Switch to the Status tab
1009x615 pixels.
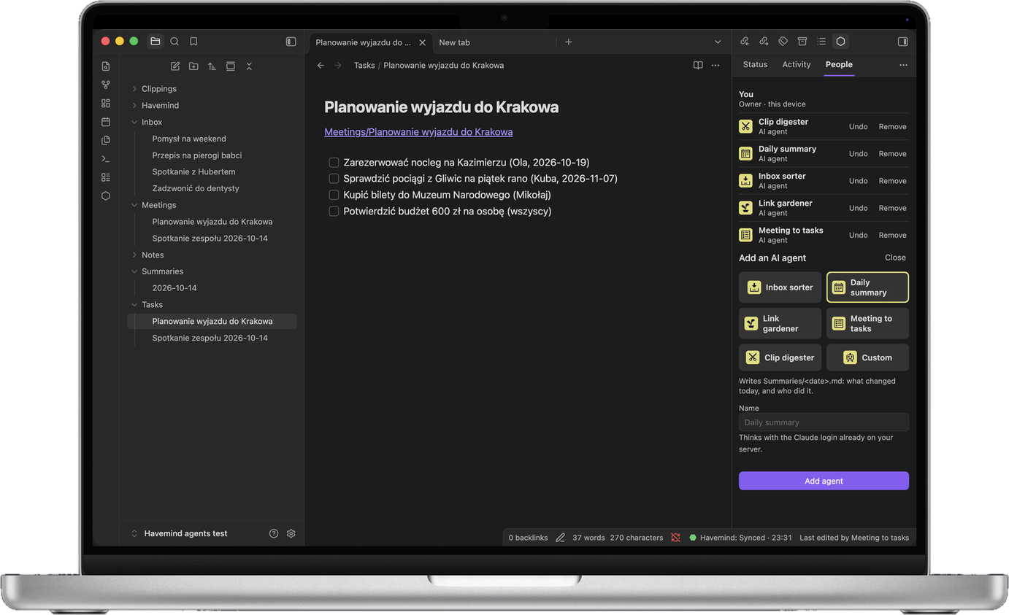[755, 64]
